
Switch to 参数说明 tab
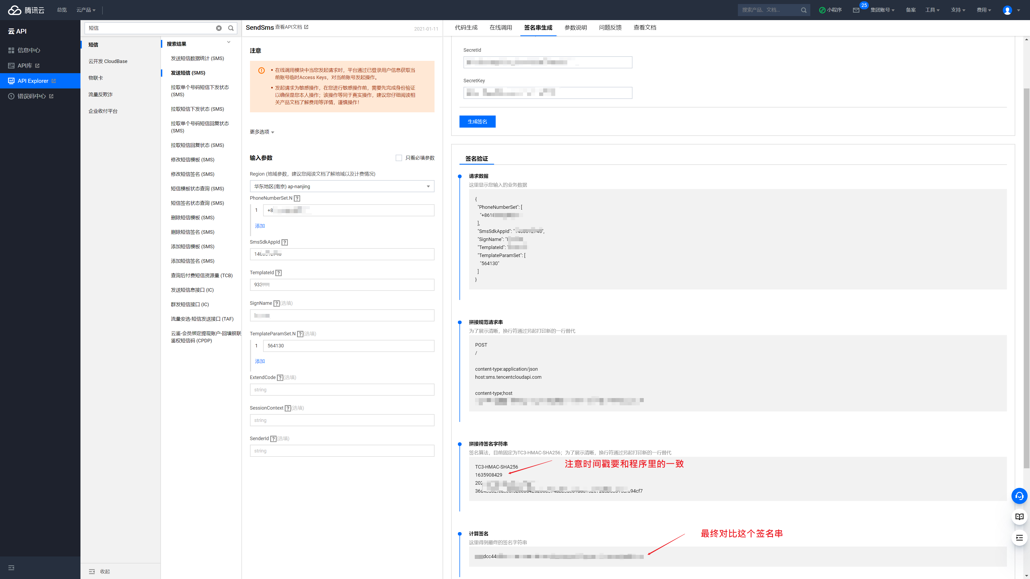[576, 28]
